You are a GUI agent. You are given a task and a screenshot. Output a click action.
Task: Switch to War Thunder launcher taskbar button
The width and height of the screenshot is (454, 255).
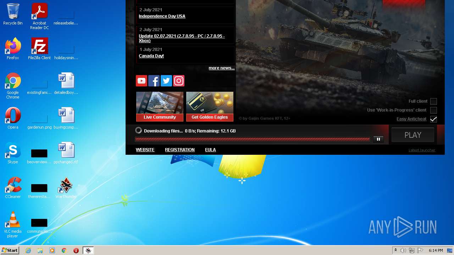click(x=88, y=250)
